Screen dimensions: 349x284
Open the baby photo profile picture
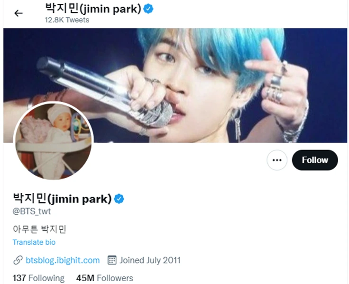pyautogui.click(x=54, y=141)
